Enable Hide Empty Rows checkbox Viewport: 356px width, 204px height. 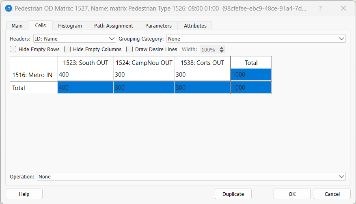[x=13, y=49]
